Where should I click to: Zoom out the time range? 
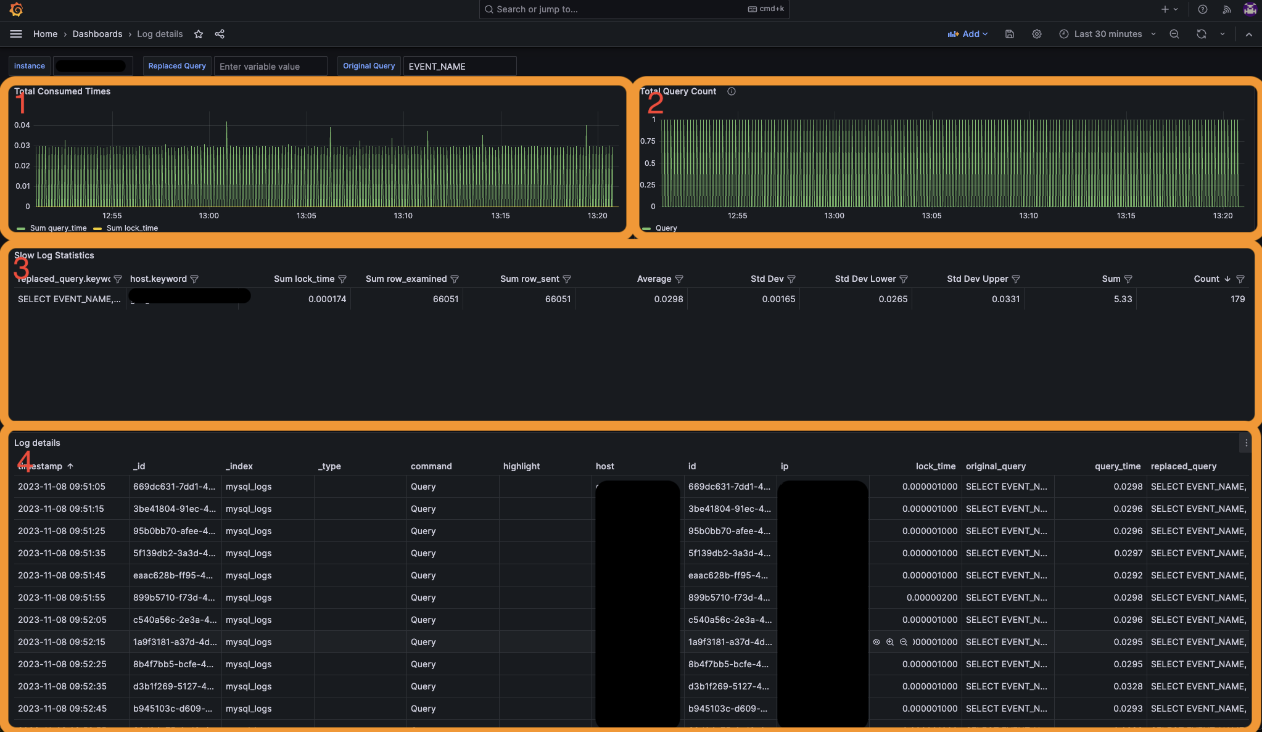(x=1174, y=34)
